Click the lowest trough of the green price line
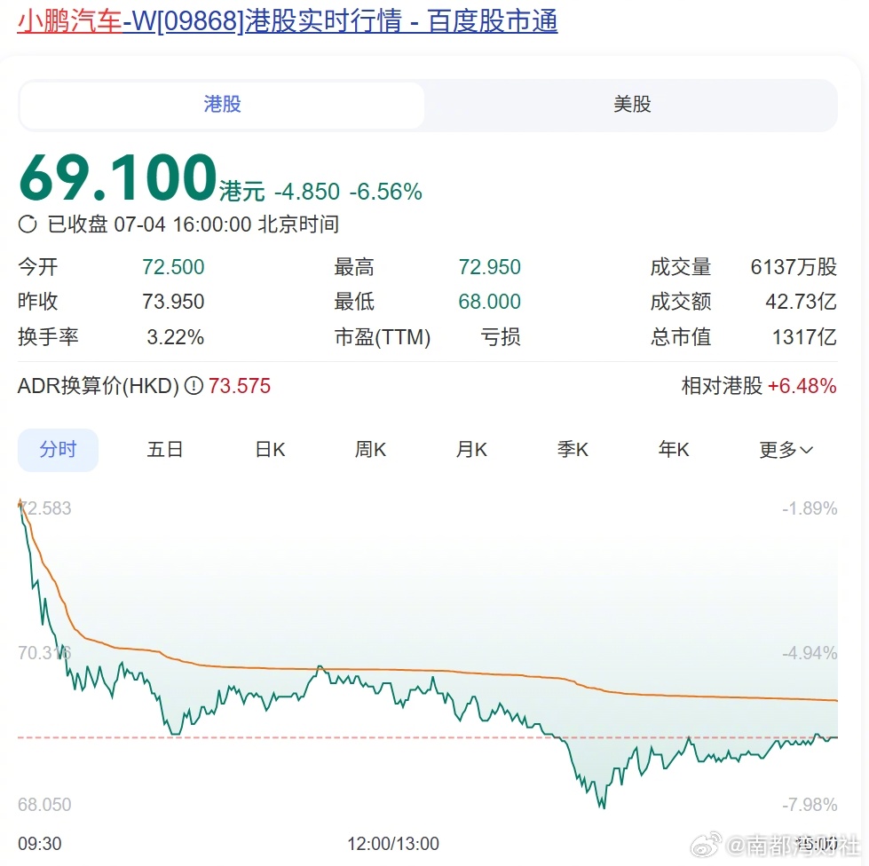The width and height of the screenshot is (869, 866). tap(603, 807)
